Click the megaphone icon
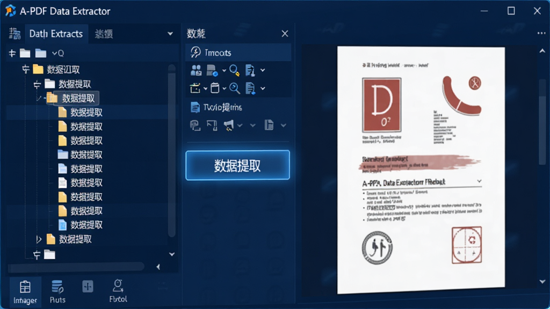The image size is (550, 309). click(x=229, y=125)
